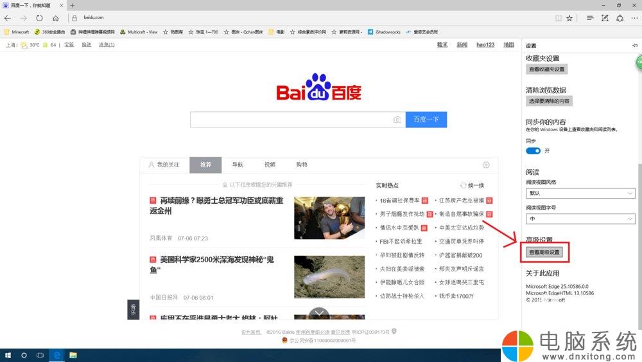Viewport: 642px width, 362px height.
Task: Open the 电影 bookmark folder
Action: point(276,32)
